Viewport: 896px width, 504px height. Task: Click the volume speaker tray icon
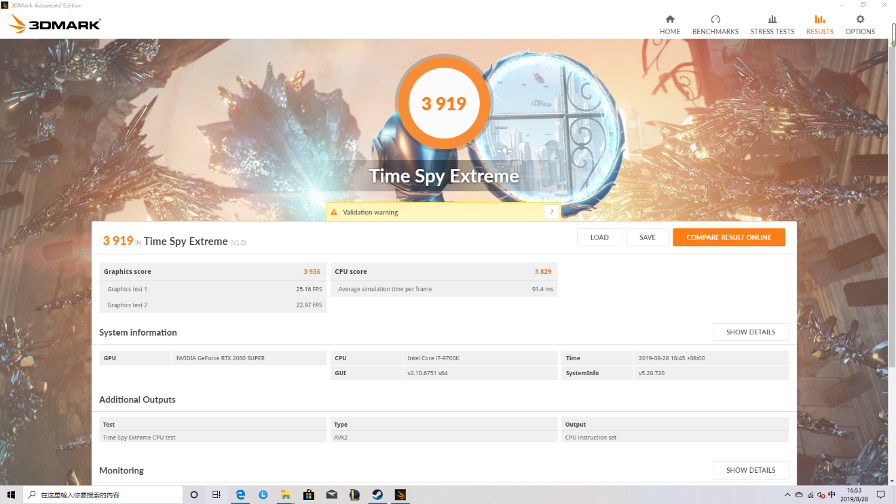(821, 495)
